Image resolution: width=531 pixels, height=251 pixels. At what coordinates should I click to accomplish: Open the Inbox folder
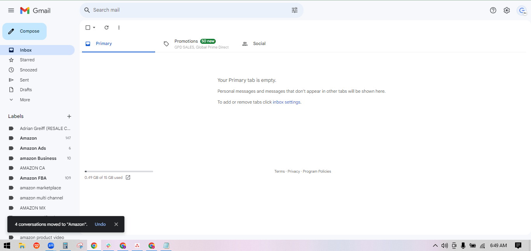[x=37, y=50]
